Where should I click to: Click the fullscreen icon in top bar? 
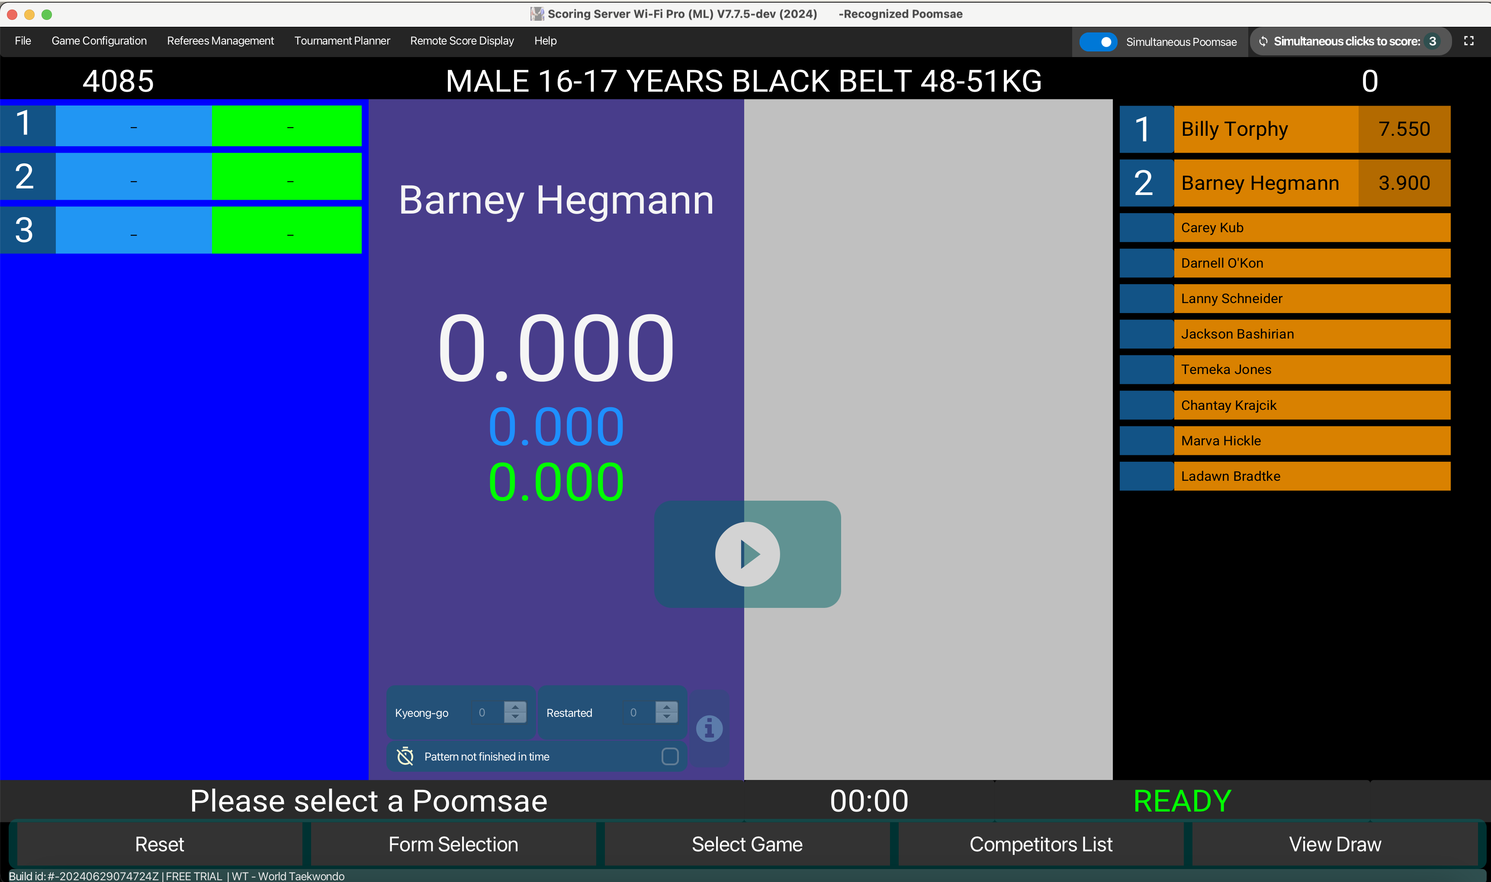1469,41
